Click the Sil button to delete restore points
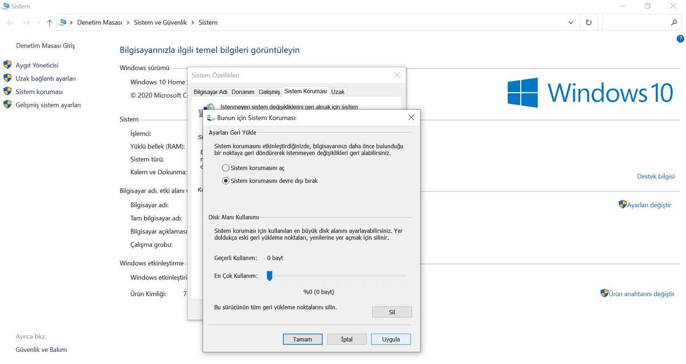The image size is (686, 364). pyautogui.click(x=392, y=312)
